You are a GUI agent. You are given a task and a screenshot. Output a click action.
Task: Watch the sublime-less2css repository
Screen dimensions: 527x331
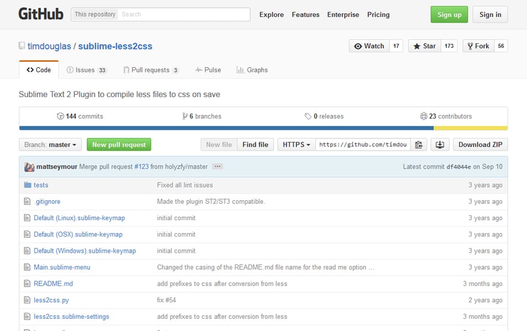[x=368, y=46]
